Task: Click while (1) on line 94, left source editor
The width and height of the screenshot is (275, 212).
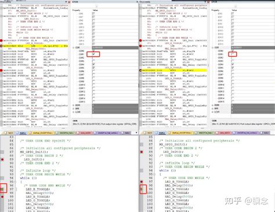Action: pyautogui.click(x=28, y=178)
